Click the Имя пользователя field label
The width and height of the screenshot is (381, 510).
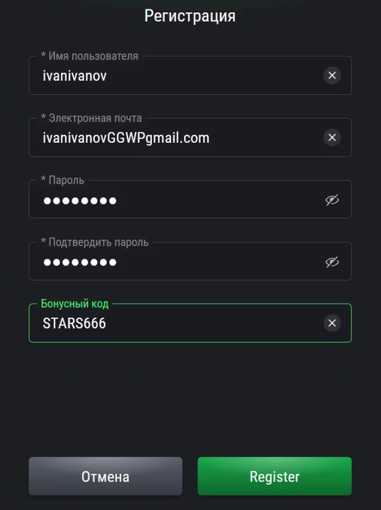coord(89,56)
